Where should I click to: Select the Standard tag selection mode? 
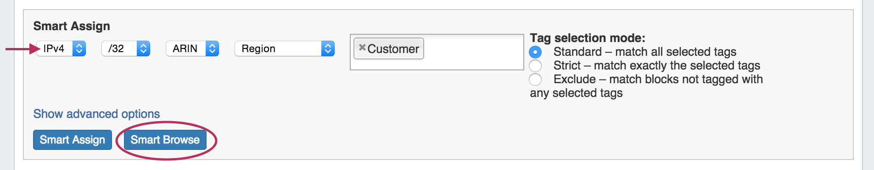coord(535,52)
